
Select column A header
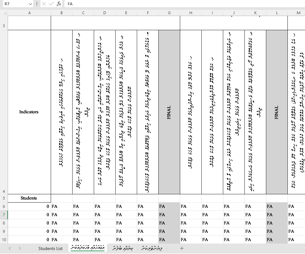point(29,13)
